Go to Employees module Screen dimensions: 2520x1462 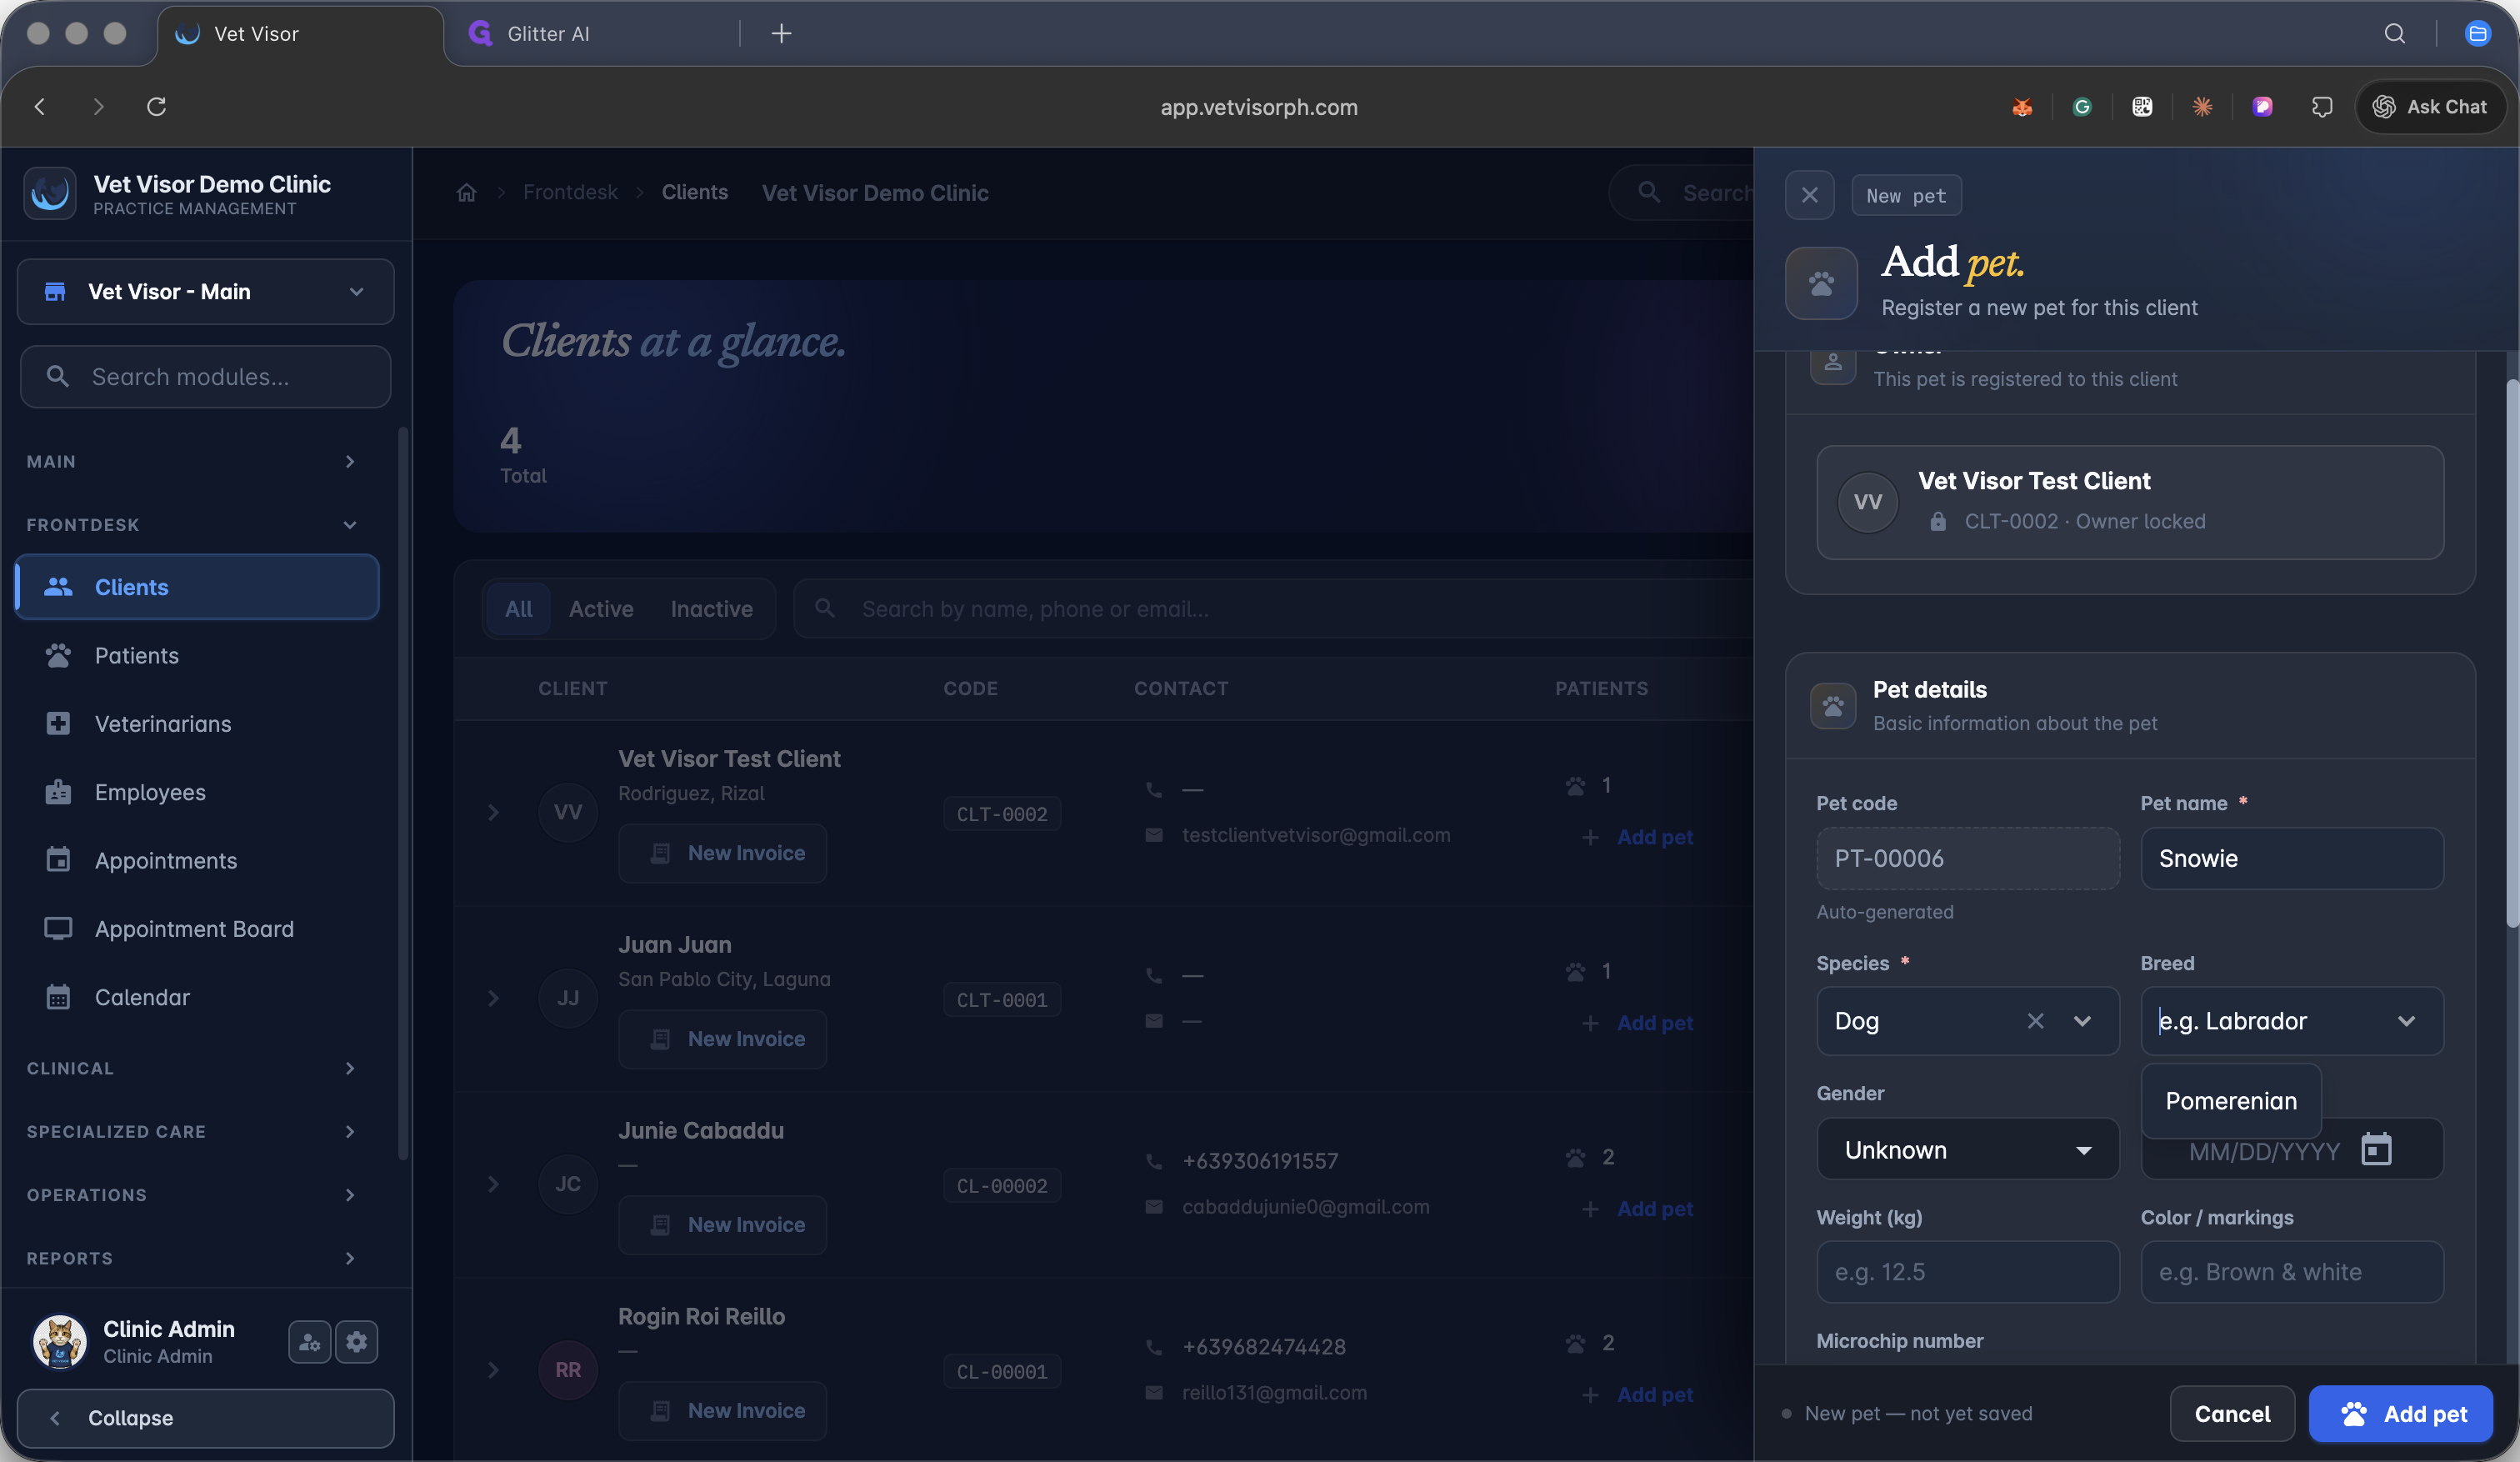point(198,792)
